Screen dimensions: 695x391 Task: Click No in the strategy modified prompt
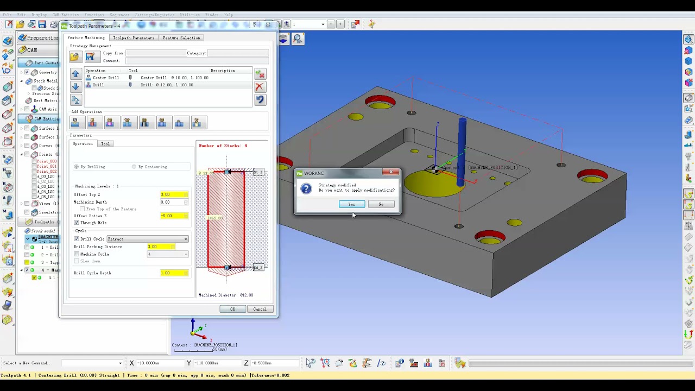(x=381, y=204)
